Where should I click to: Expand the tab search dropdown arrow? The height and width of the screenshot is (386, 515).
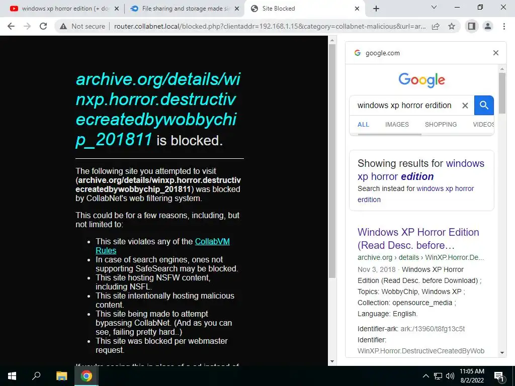[x=434, y=7]
